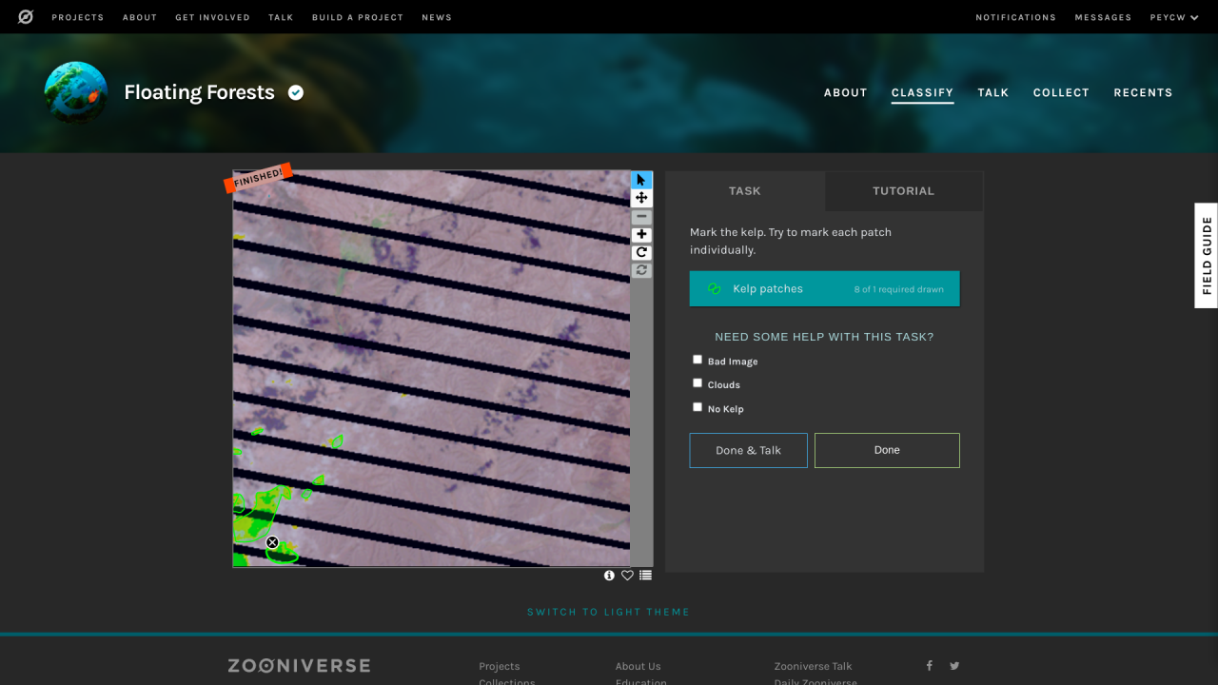Open the Collect section
The image size is (1218, 685).
[x=1061, y=92]
